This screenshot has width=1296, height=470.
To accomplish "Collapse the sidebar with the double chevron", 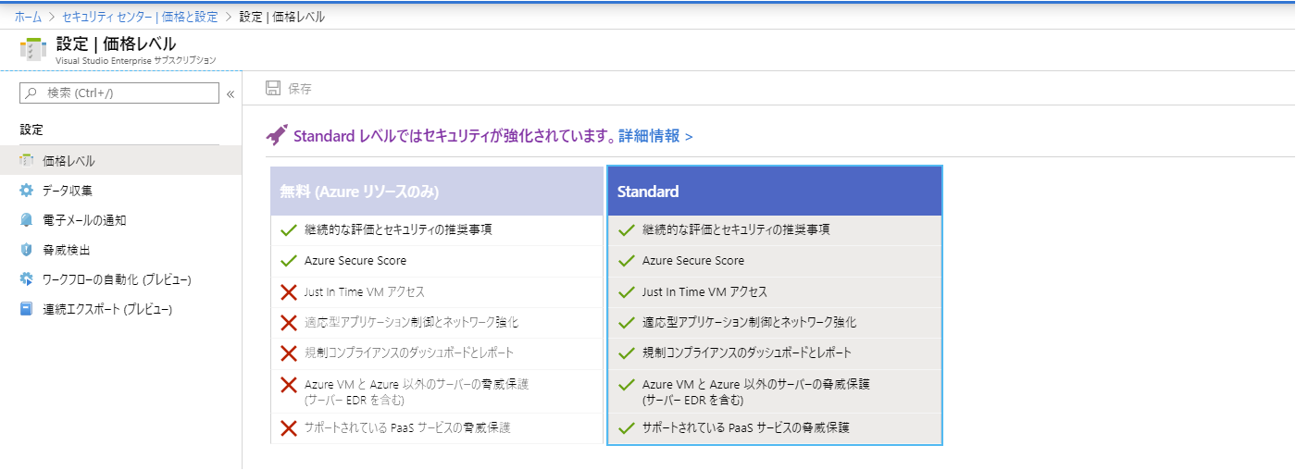I will click(x=231, y=93).
